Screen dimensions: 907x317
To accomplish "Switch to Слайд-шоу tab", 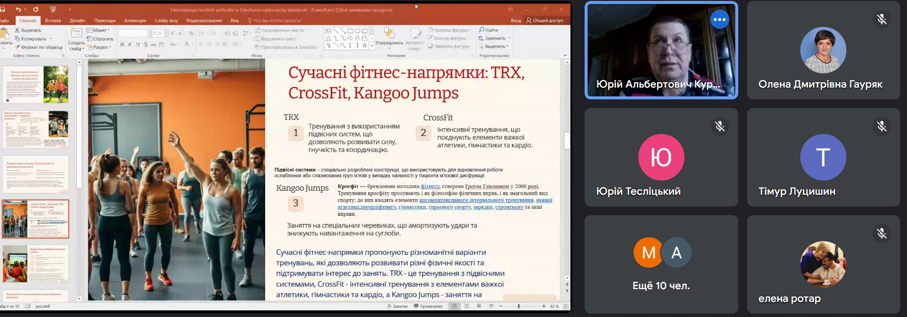I will coord(166,21).
